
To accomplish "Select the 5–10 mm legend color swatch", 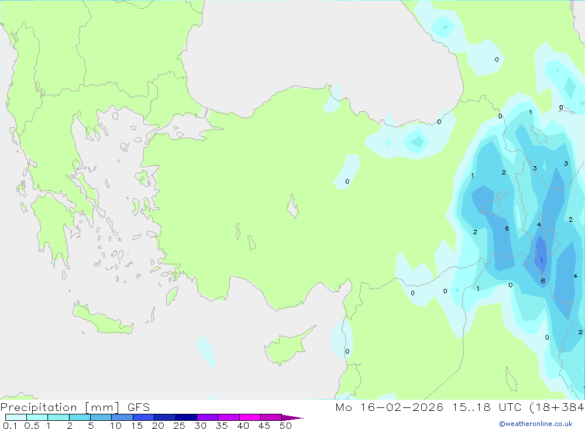I will pyautogui.click(x=101, y=417).
